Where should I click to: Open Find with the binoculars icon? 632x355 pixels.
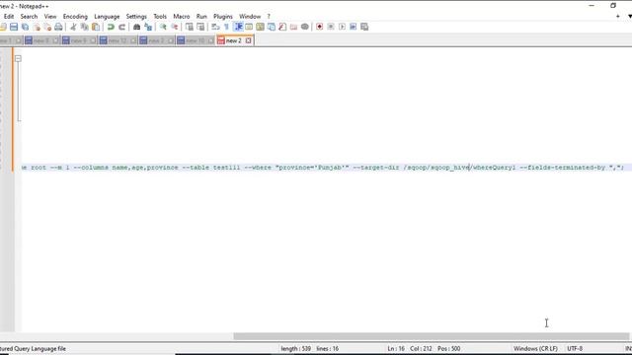pos(136,27)
